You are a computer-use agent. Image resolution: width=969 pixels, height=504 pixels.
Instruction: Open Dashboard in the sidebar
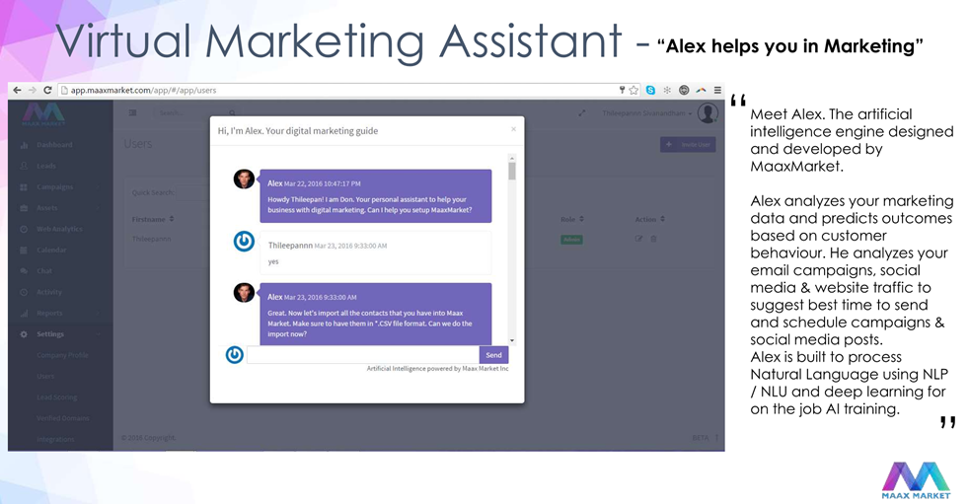tap(54, 145)
